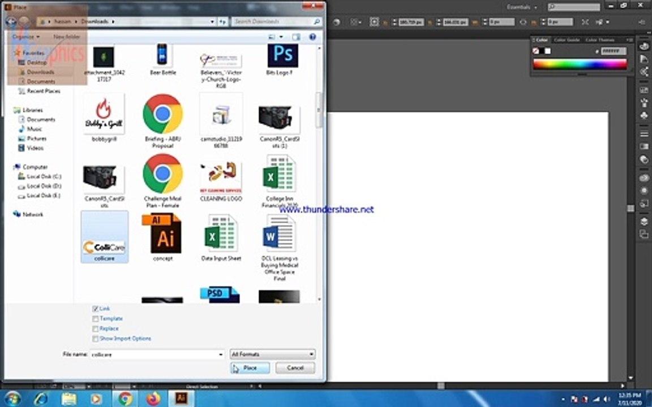Select Challenge Meal Plan - Female file
This screenshot has width=652, height=407.
[x=162, y=181]
